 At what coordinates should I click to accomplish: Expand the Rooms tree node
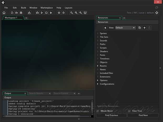click(98, 66)
